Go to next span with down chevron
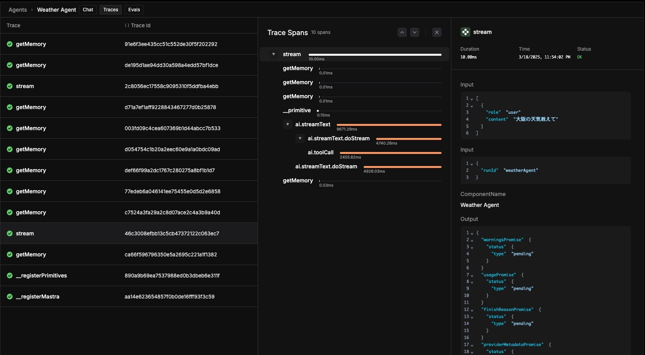 coord(415,32)
